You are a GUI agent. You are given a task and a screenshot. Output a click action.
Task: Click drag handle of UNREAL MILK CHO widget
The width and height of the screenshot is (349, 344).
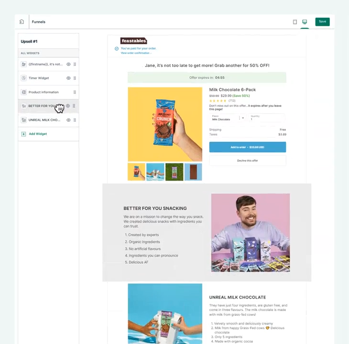tap(75, 120)
